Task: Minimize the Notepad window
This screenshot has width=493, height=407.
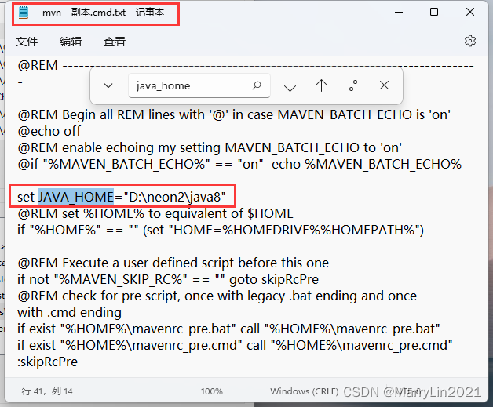Action: click(x=399, y=13)
